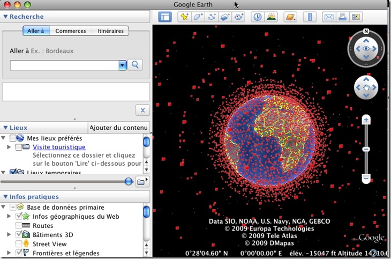Screen dimensions: 391x259
Task: Expand Frontières et légendes node
Action: [x=9, y=253]
